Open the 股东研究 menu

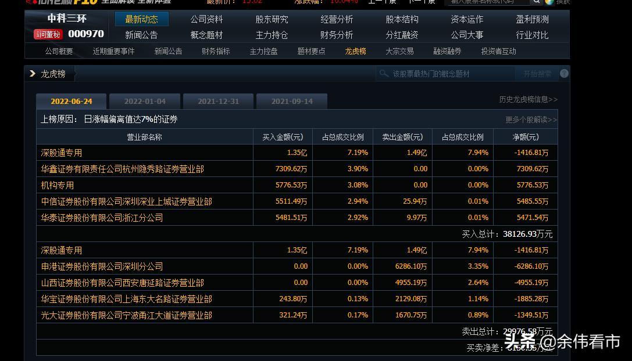pyautogui.click(x=272, y=19)
